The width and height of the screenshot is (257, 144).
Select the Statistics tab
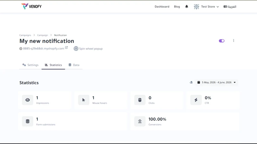coord(53,65)
